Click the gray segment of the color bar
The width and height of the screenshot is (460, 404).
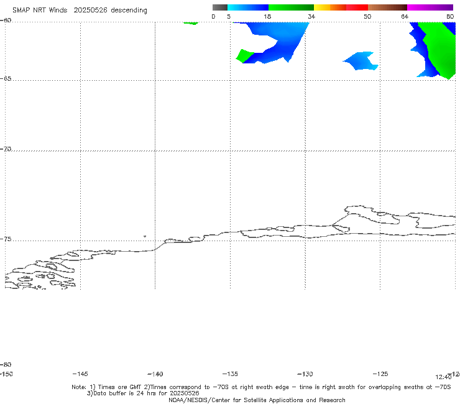click(x=220, y=7)
